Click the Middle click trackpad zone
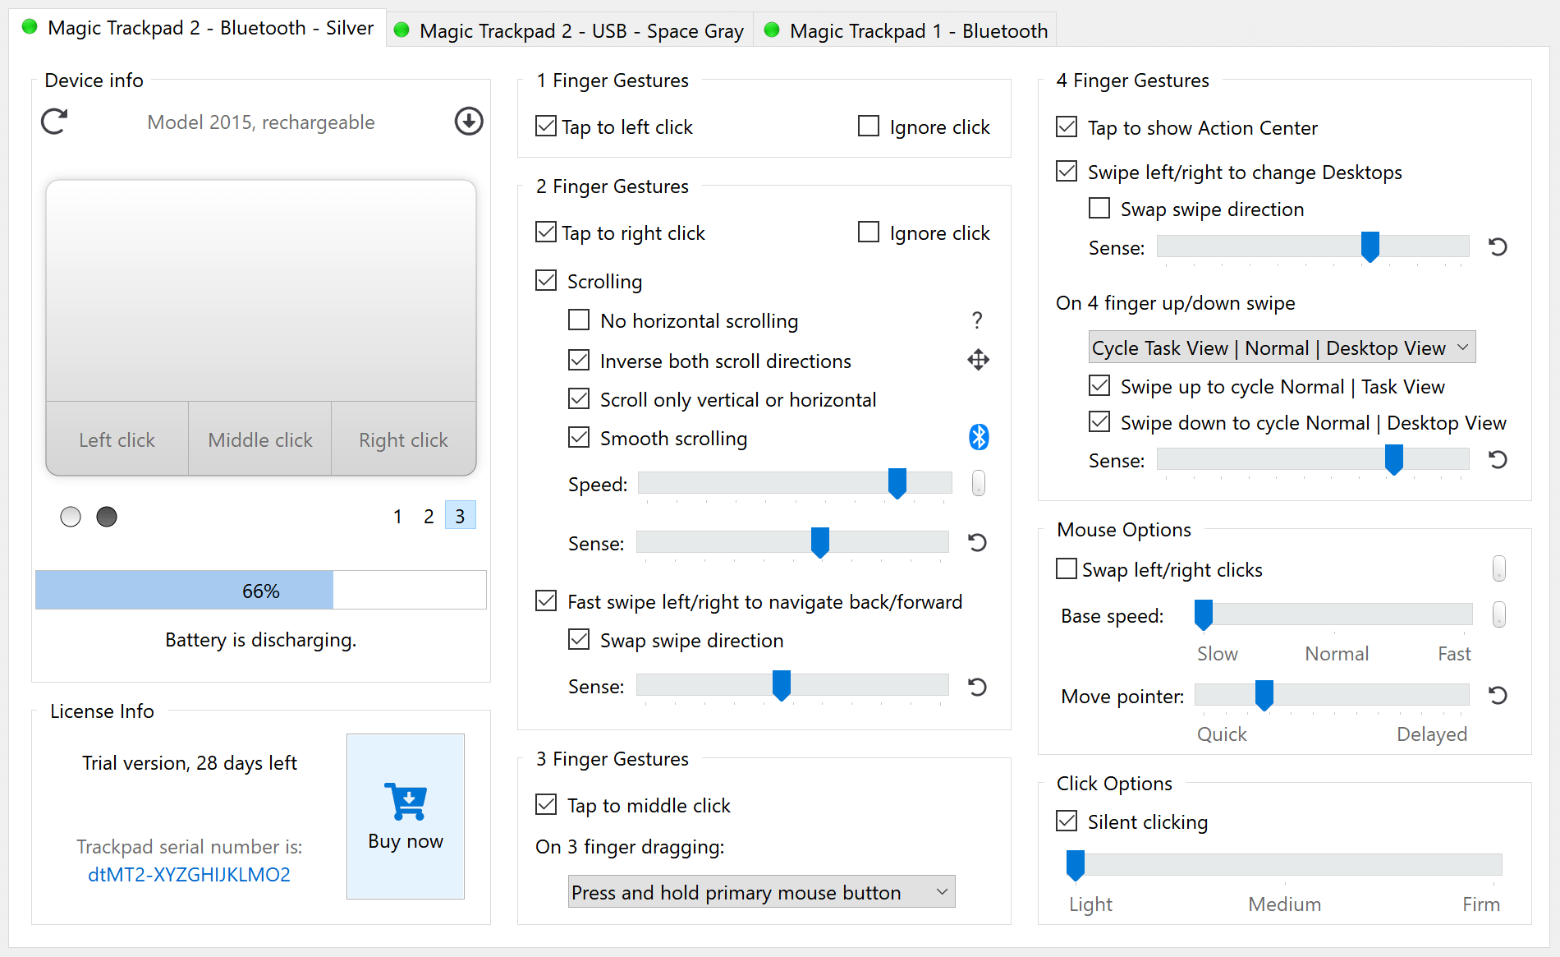The image size is (1560, 957). point(260,439)
